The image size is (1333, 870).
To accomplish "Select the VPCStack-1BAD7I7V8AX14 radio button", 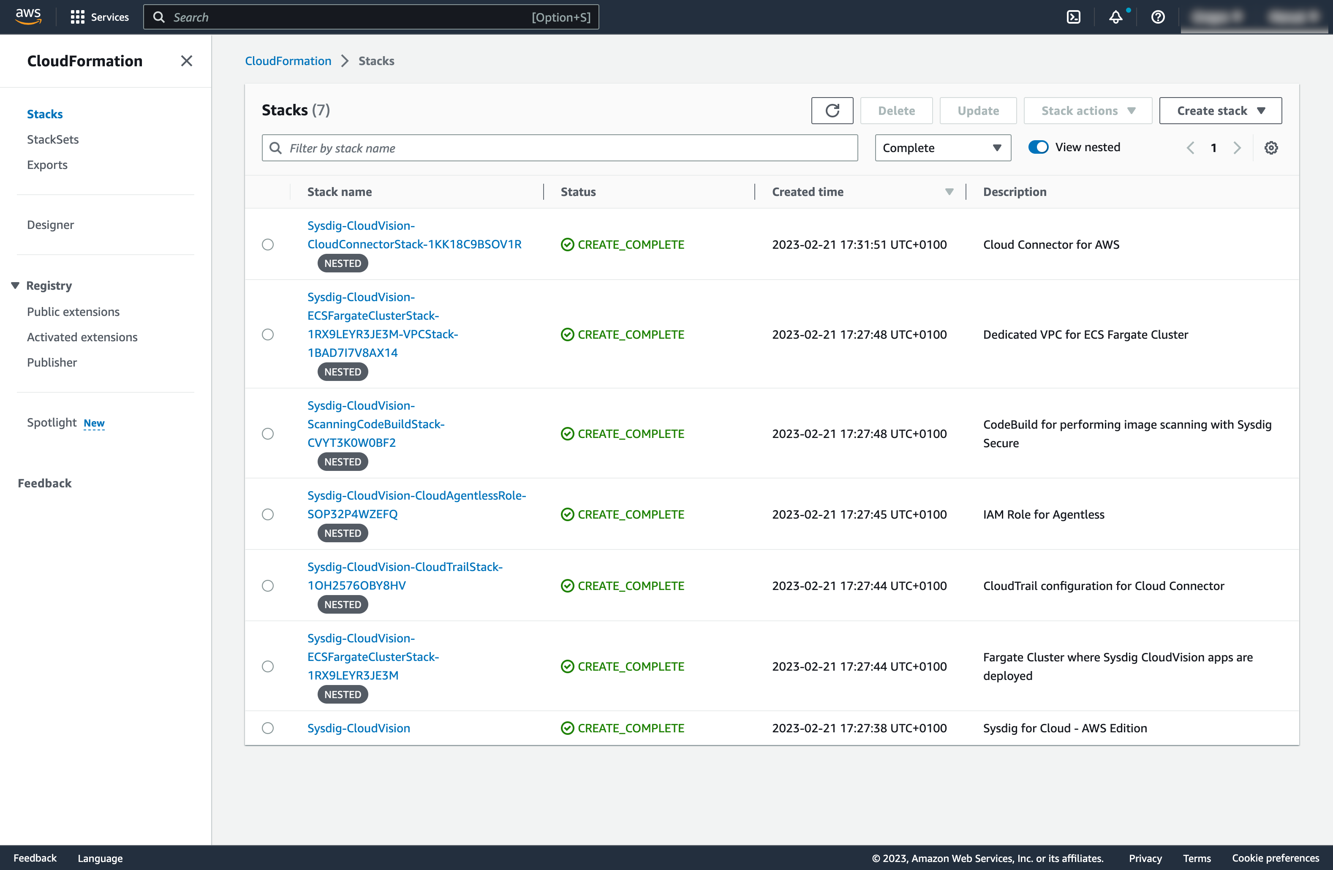I will click(268, 334).
